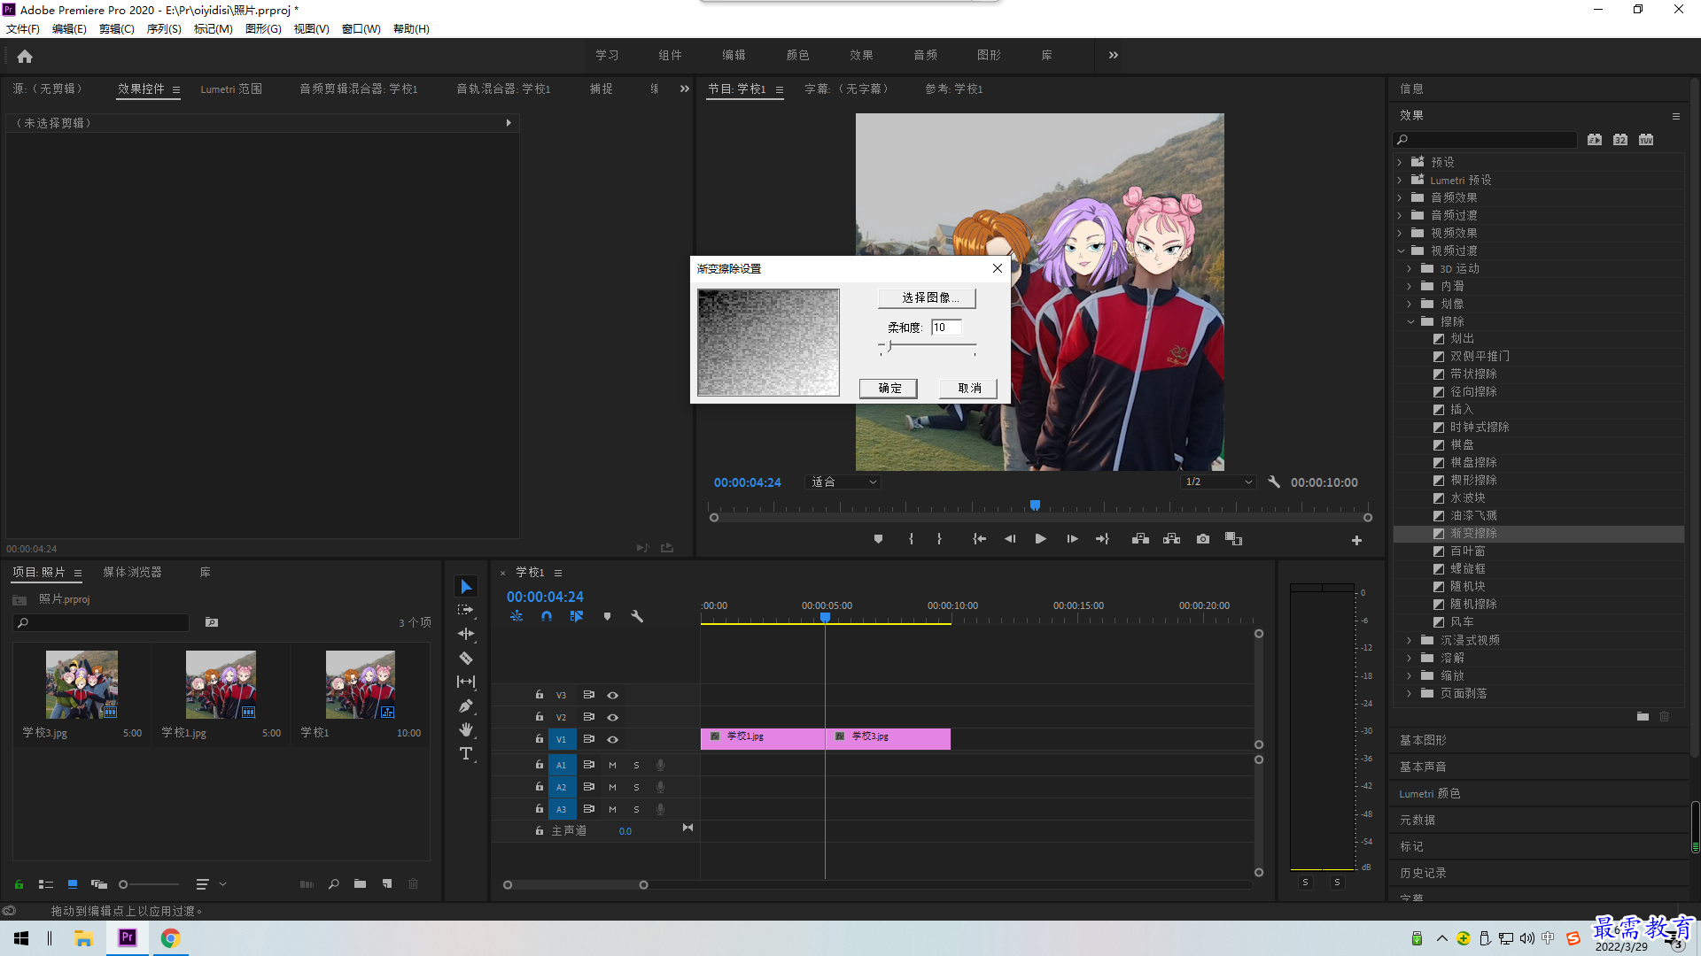The width and height of the screenshot is (1701, 956).
Task: Open the button editor plus icon
Action: tap(1356, 540)
